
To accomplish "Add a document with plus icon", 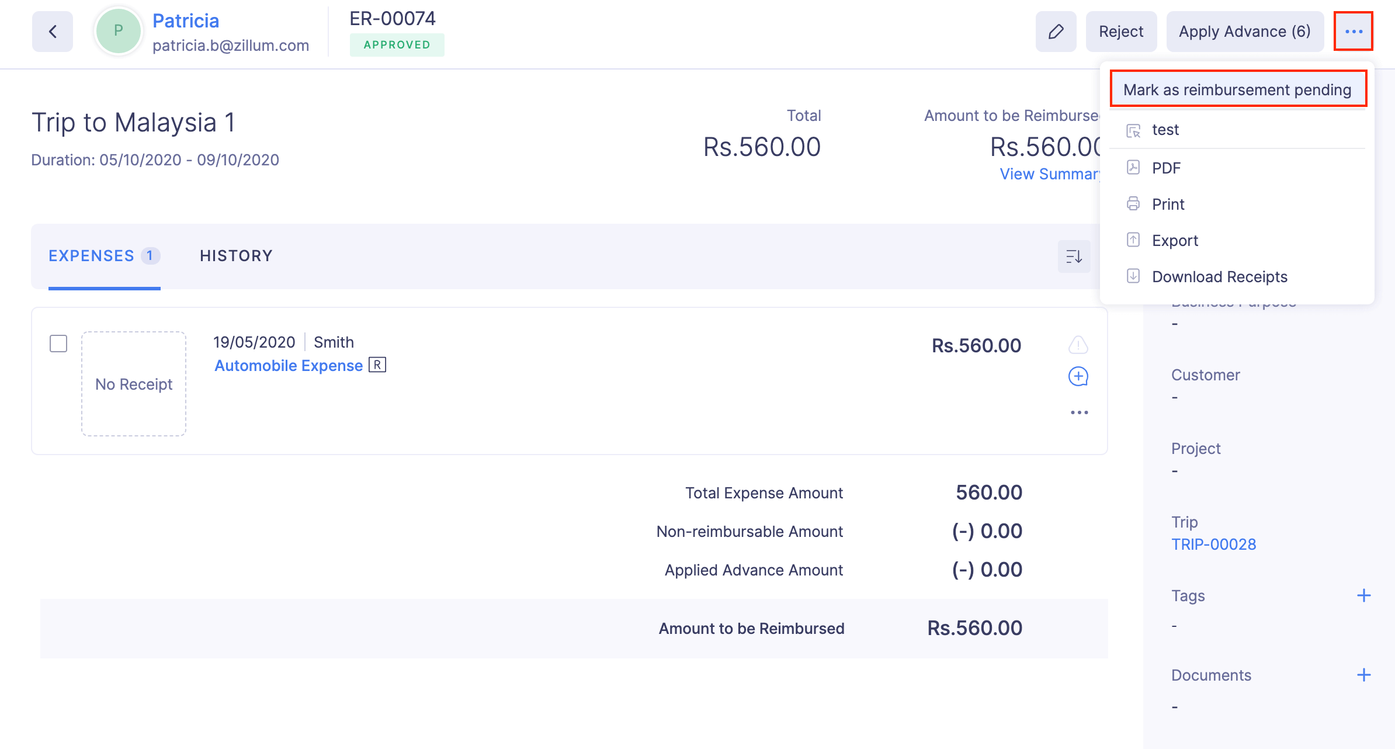I will pyautogui.click(x=1363, y=675).
